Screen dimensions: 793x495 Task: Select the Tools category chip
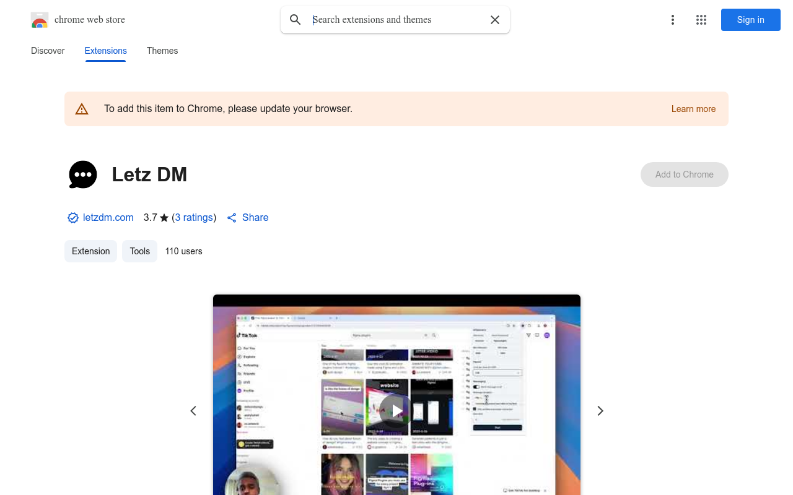[140, 251]
